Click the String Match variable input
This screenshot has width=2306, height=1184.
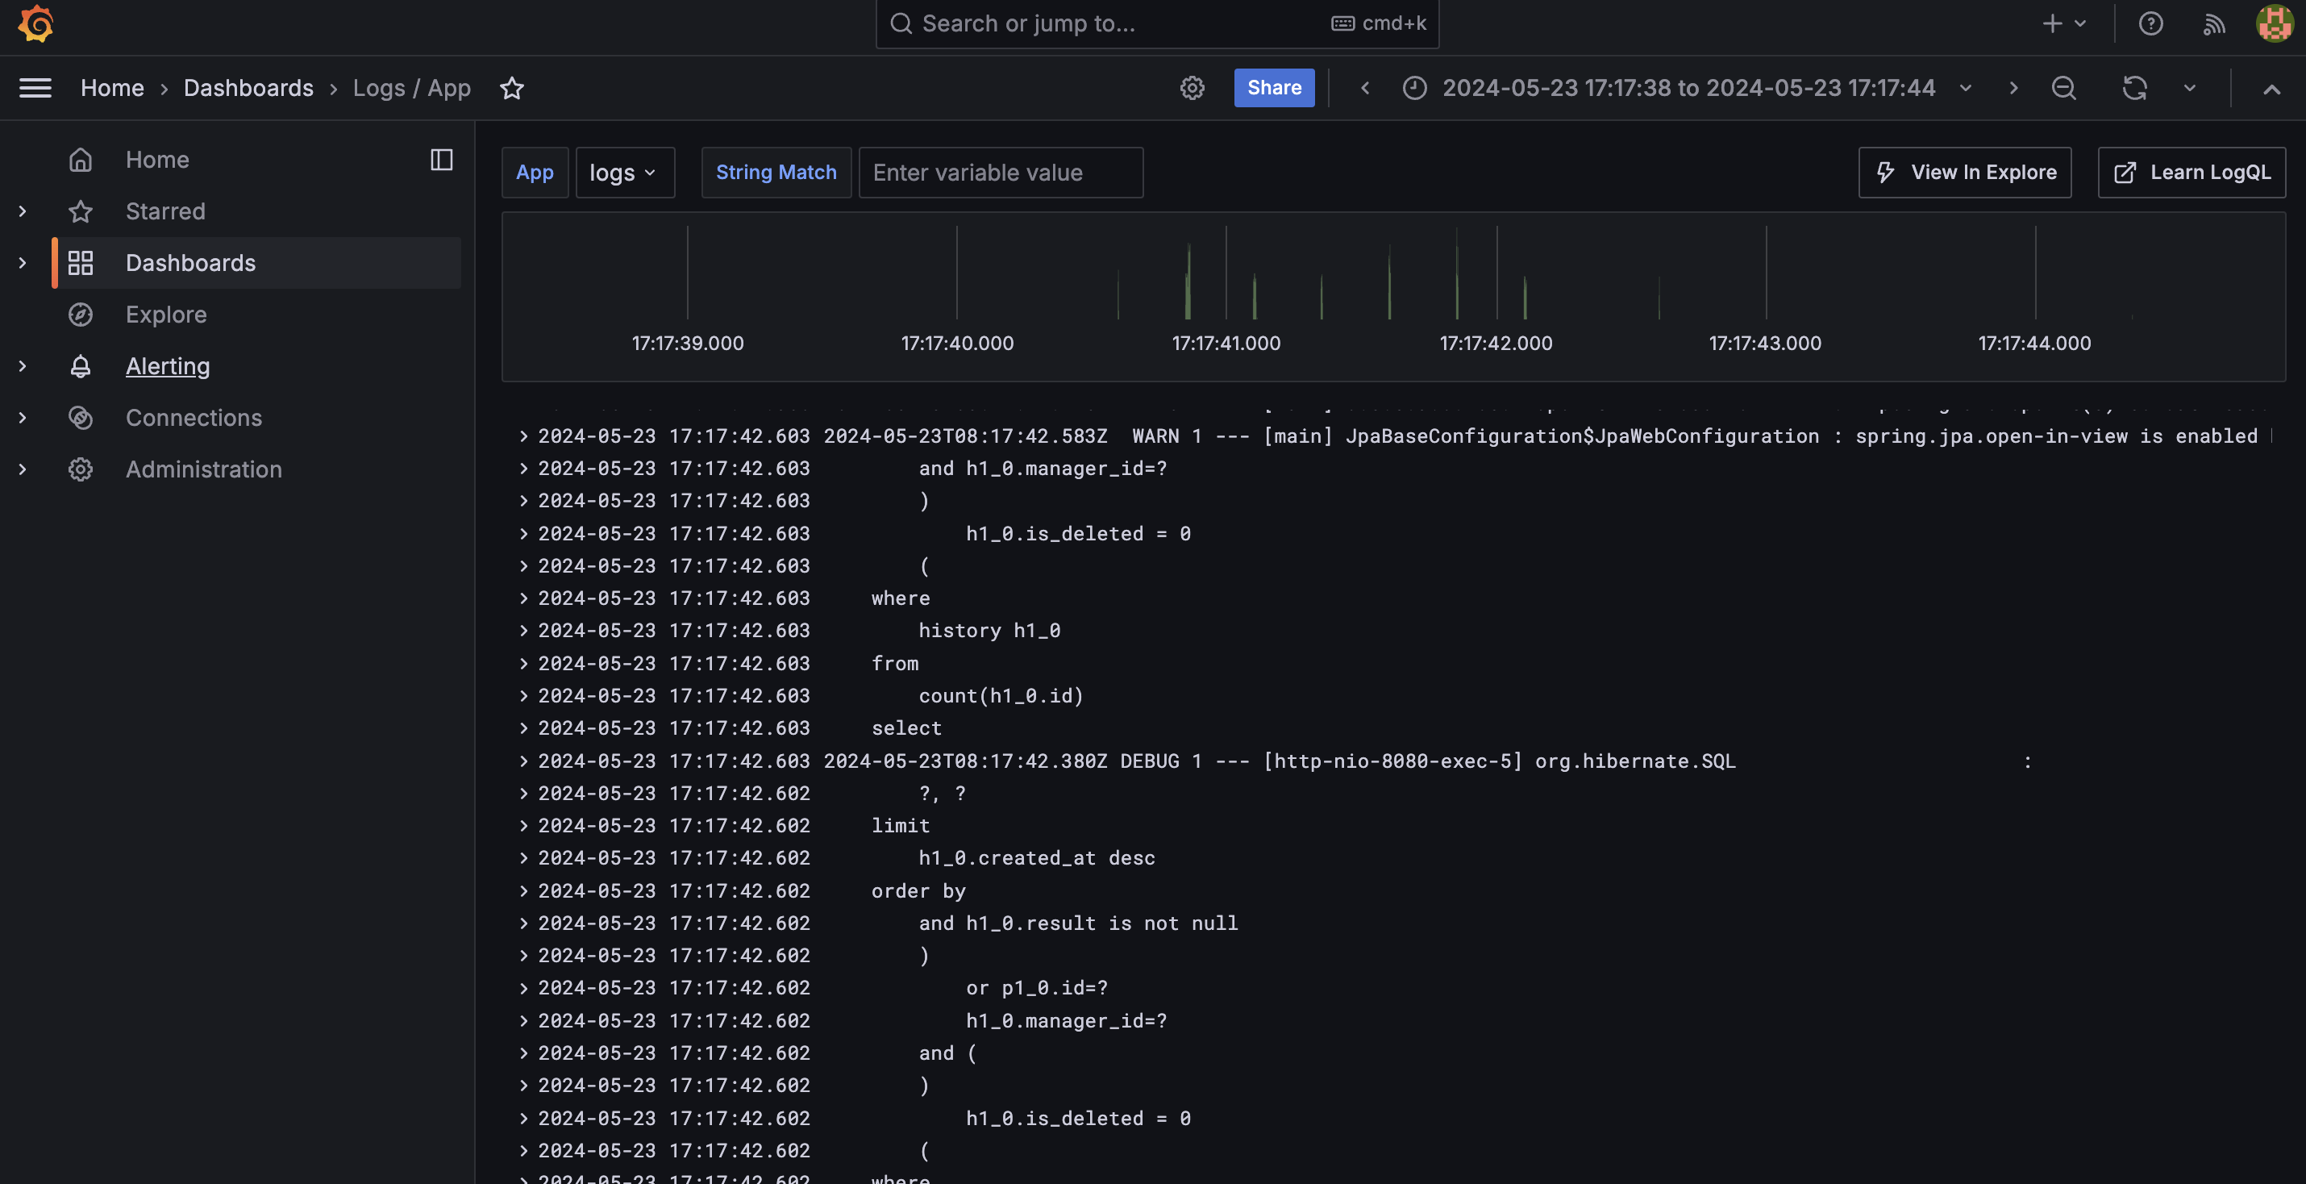1000,172
